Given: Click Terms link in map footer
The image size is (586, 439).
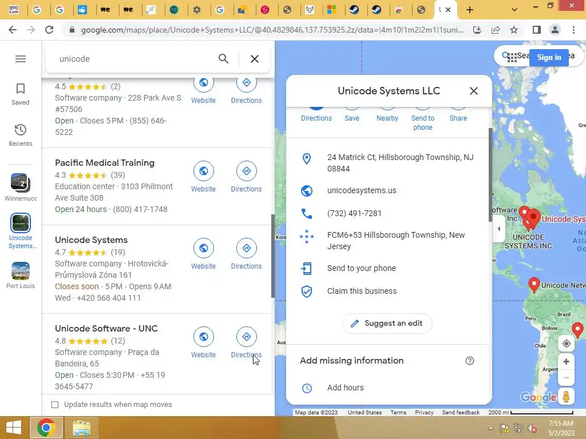Looking at the screenshot, I should 398,413.
